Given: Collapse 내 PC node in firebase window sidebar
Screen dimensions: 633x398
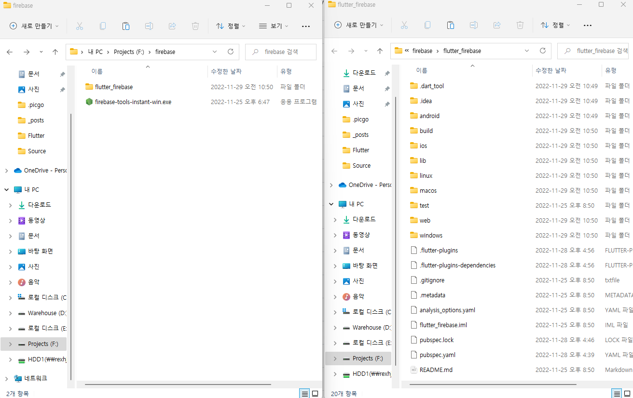Looking at the screenshot, I should pyautogui.click(x=6, y=190).
